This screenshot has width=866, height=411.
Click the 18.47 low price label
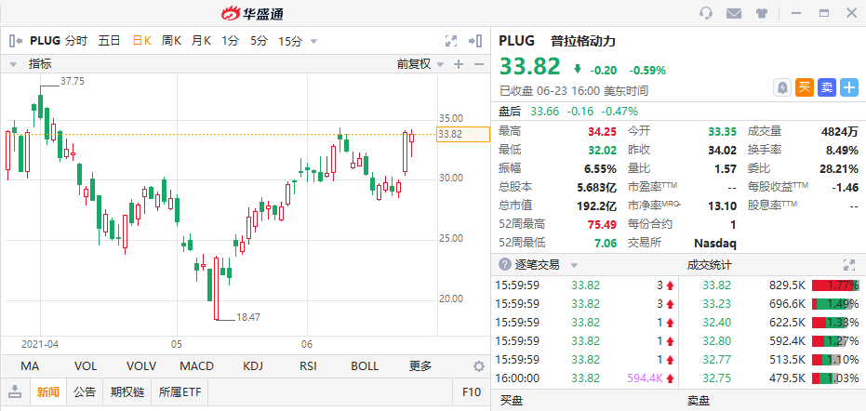pos(248,318)
